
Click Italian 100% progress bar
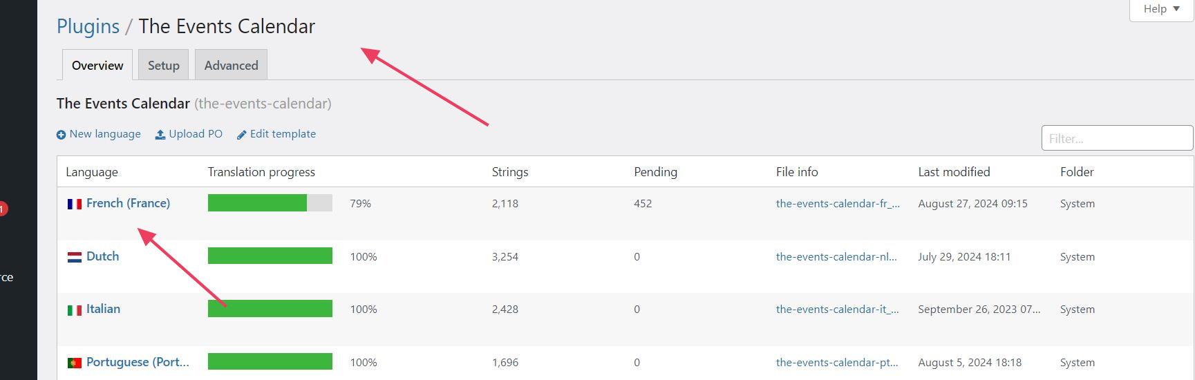(270, 308)
